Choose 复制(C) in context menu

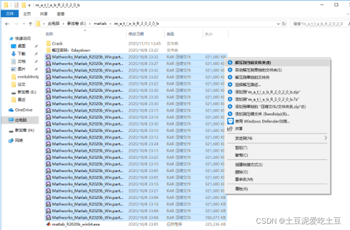[x=278, y=155]
